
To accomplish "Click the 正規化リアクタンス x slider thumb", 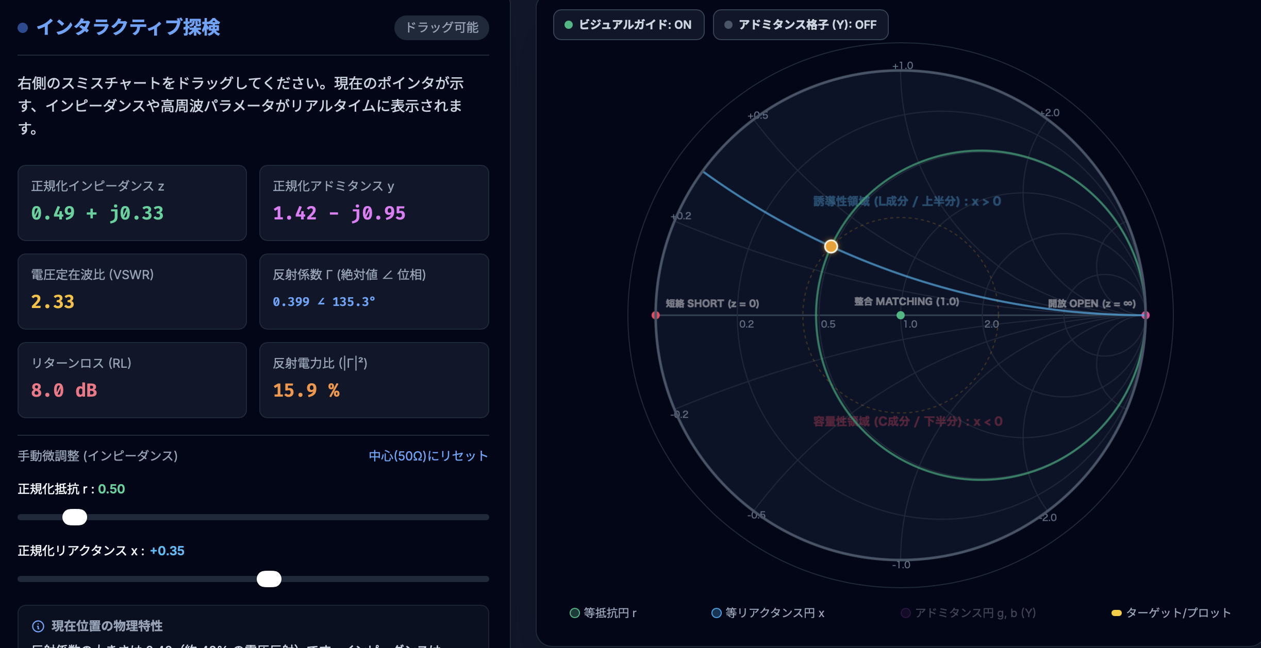I will click(269, 579).
